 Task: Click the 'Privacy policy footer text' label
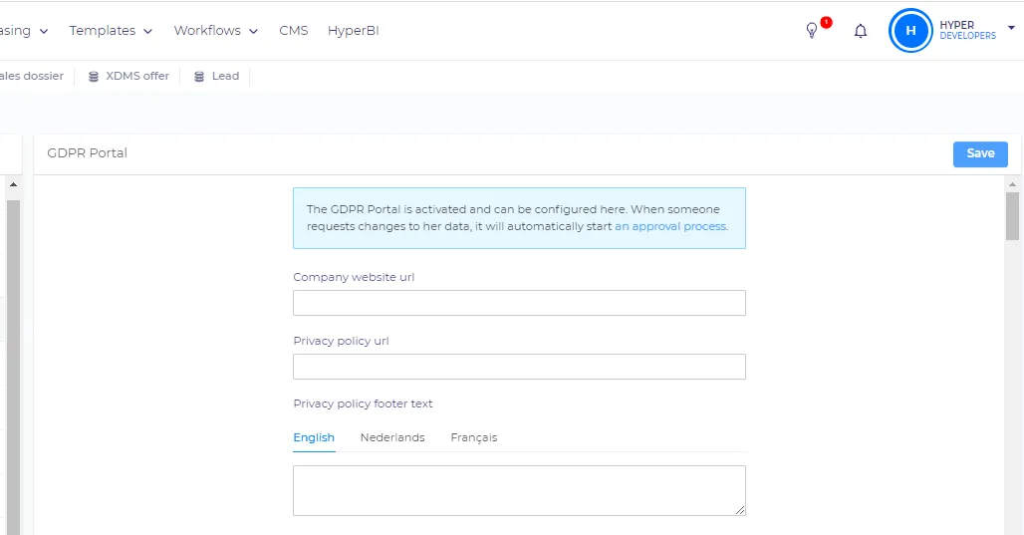(363, 403)
